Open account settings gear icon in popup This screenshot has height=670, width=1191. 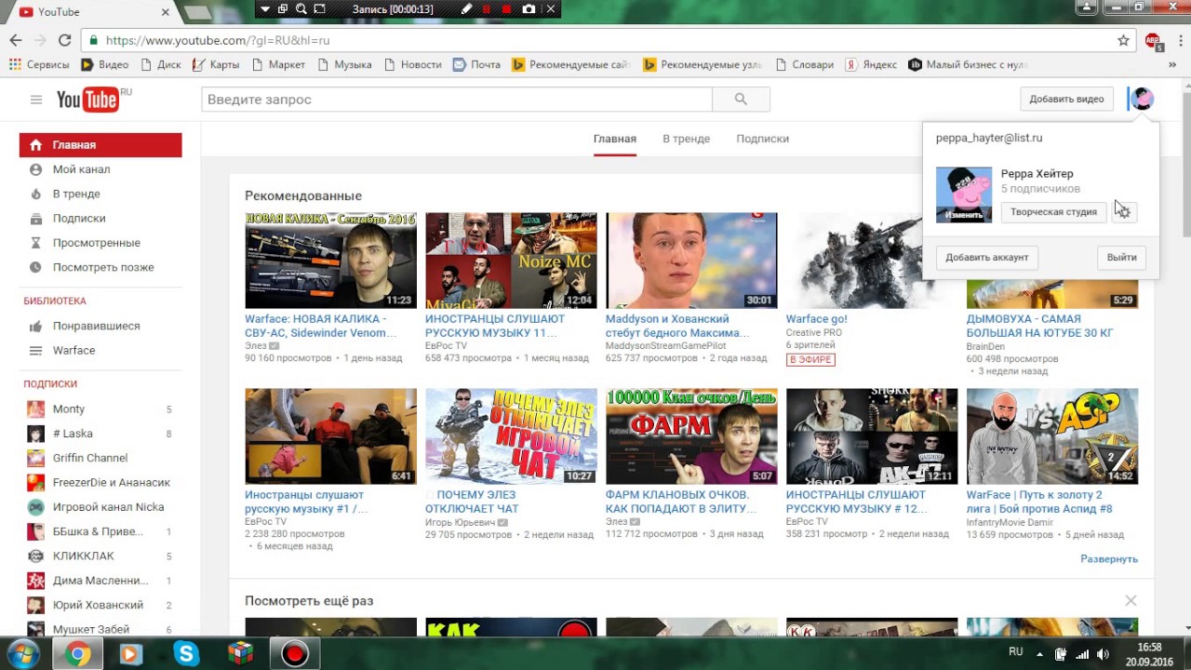(x=1123, y=212)
